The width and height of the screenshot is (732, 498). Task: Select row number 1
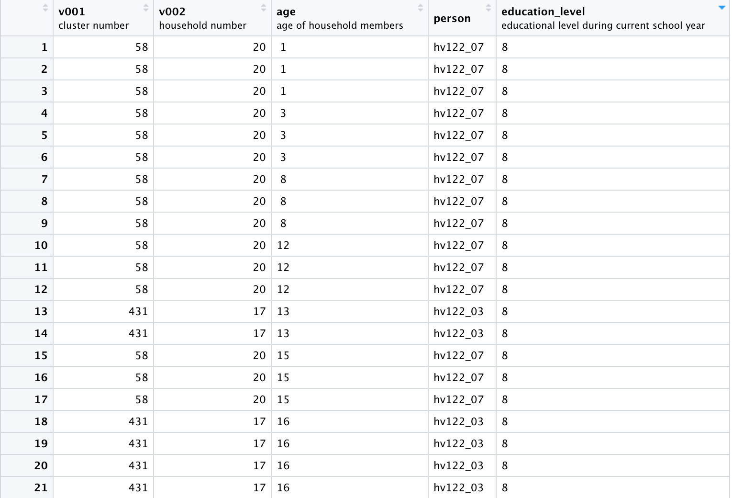(44, 47)
